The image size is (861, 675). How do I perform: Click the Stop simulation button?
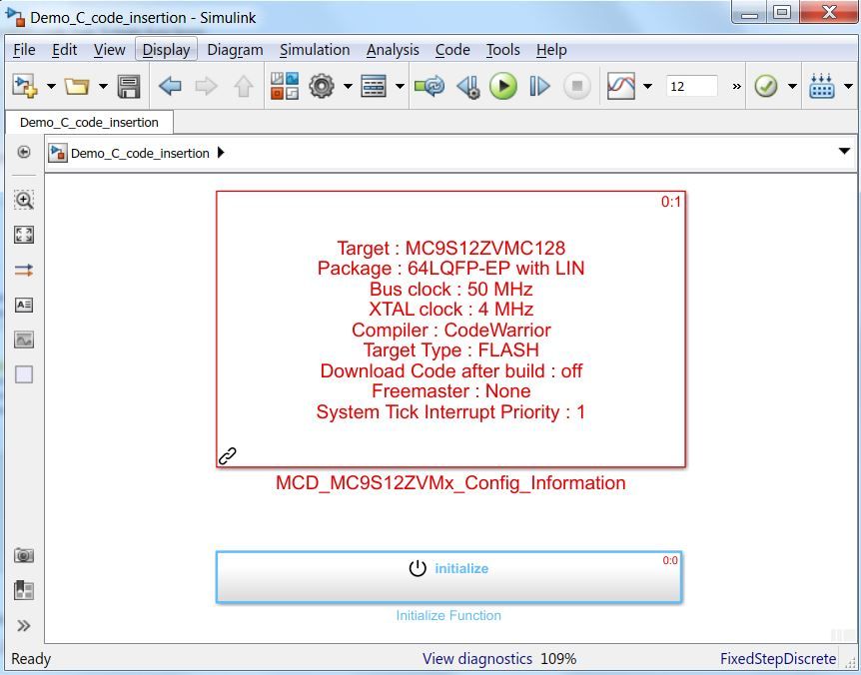click(x=576, y=86)
